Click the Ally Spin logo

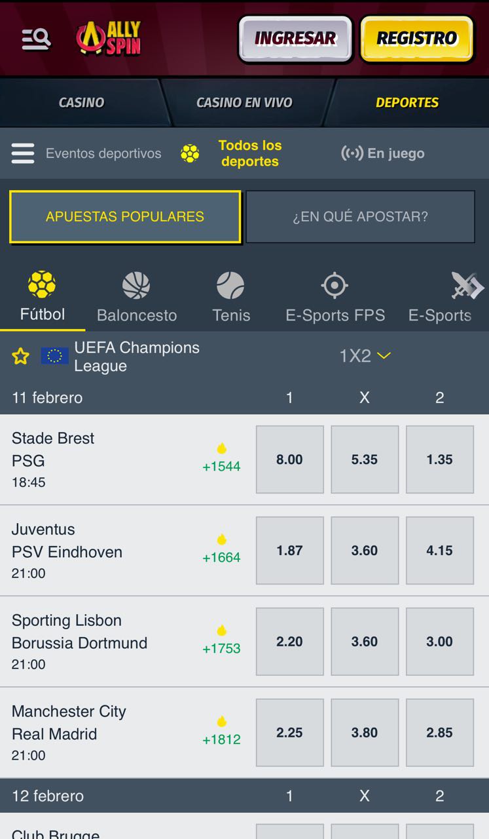click(x=109, y=38)
